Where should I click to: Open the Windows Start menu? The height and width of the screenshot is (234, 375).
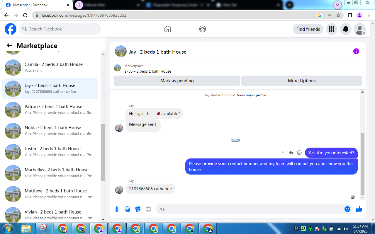tap(8, 228)
